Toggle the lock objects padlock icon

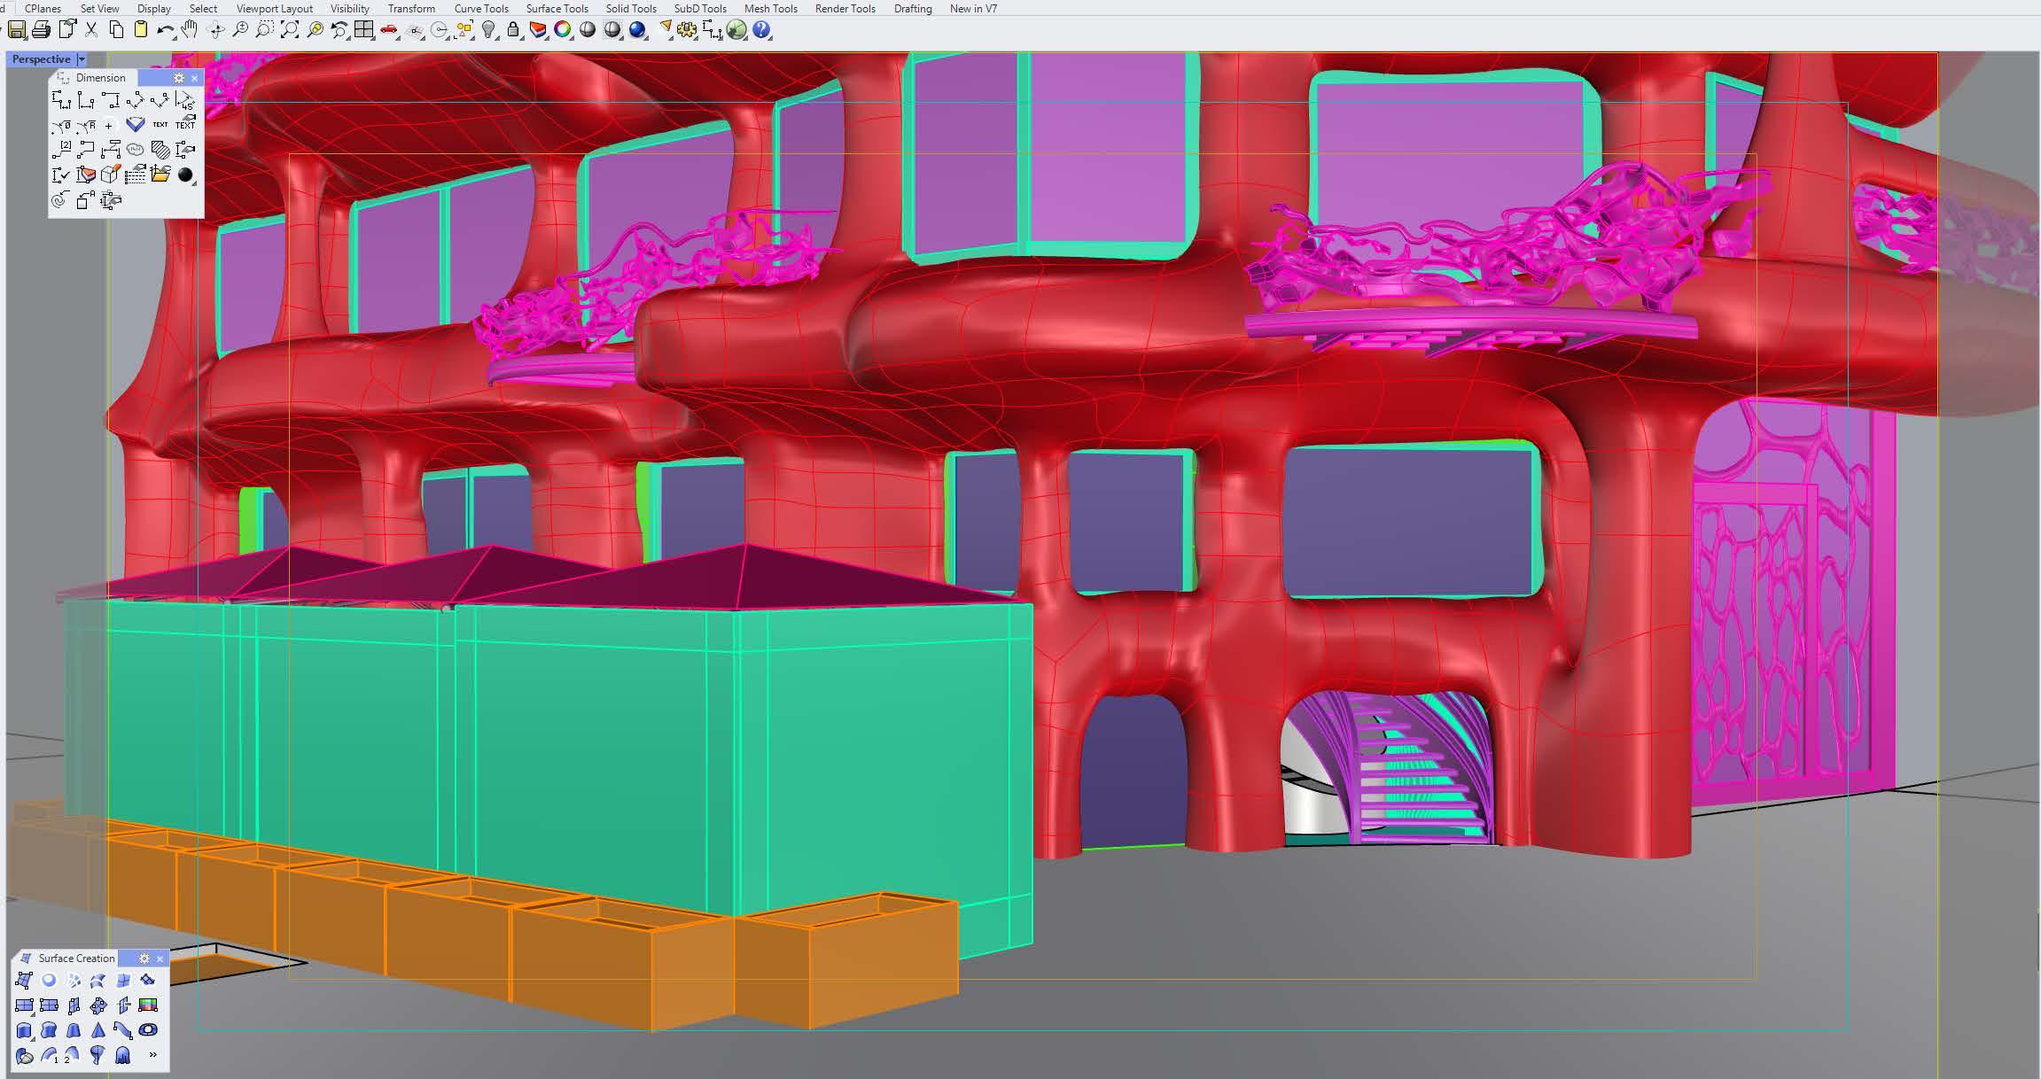tap(513, 30)
